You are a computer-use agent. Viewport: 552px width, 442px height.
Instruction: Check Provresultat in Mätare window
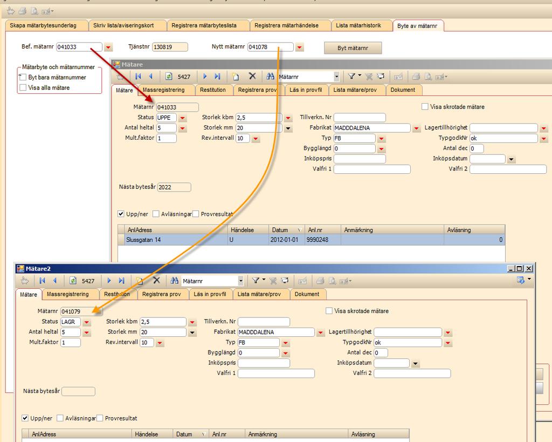tap(196, 214)
